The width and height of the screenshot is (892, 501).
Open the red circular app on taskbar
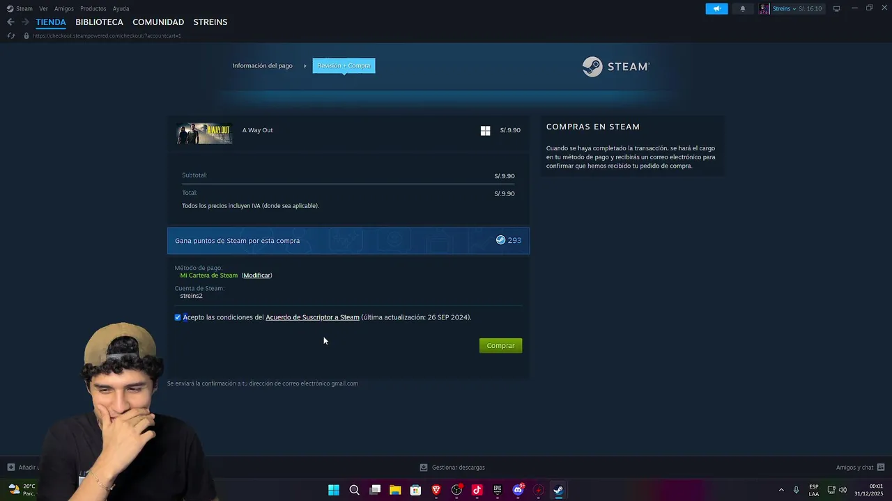click(538, 490)
